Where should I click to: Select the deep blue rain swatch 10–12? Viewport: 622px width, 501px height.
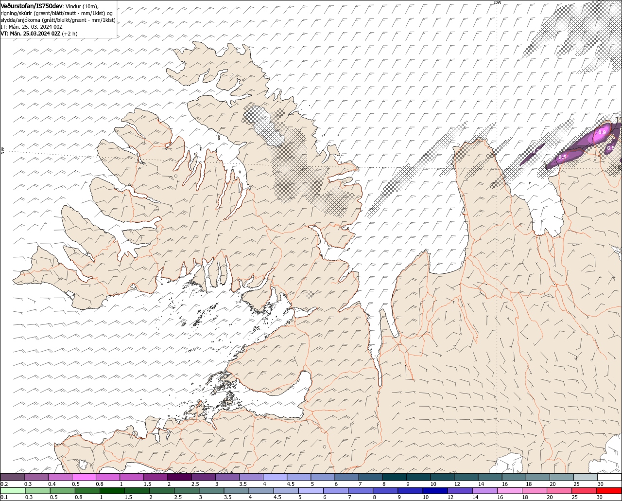click(x=435, y=491)
